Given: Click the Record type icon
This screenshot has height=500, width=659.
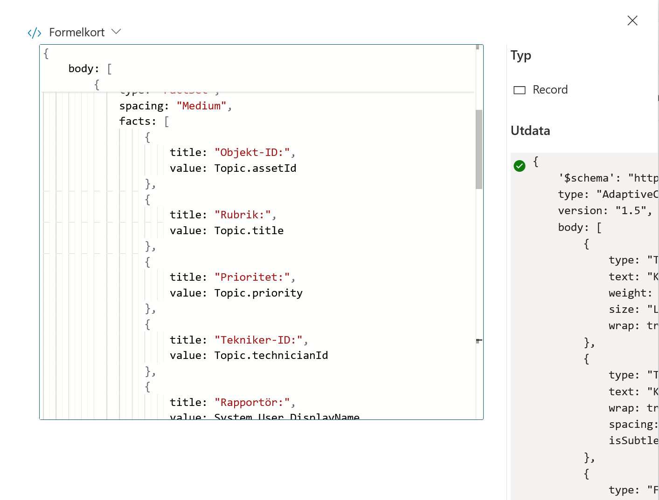Looking at the screenshot, I should click(520, 90).
